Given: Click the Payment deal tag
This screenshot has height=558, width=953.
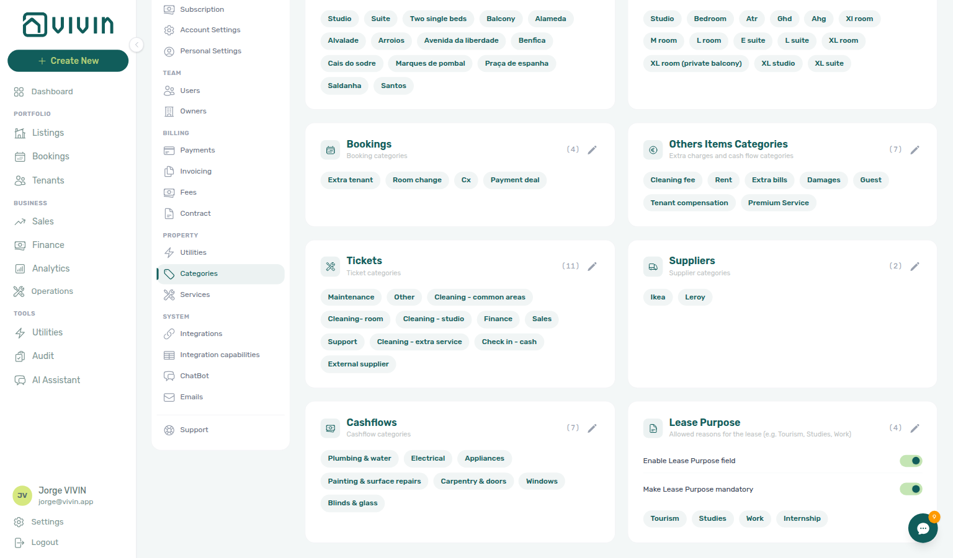Looking at the screenshot, I should 515,180.
